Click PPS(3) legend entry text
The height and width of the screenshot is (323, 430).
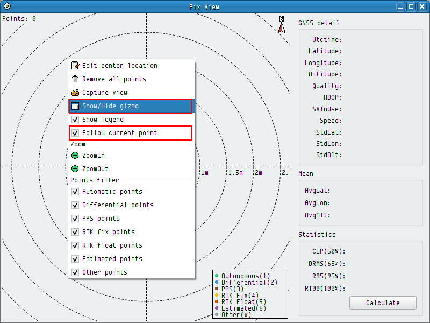pos(233,289)
